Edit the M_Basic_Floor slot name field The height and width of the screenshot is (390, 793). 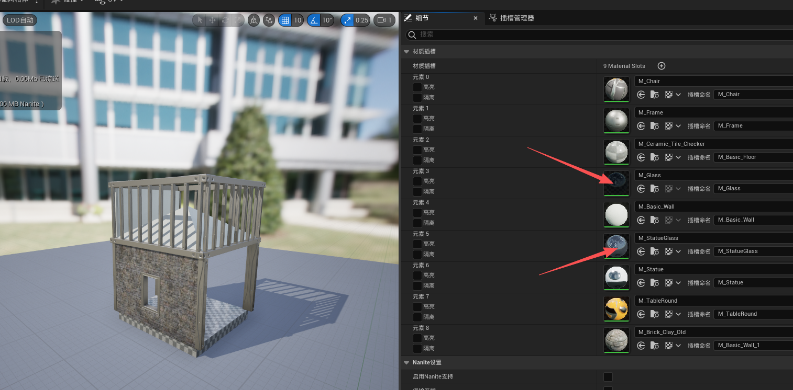pos(753,157)
